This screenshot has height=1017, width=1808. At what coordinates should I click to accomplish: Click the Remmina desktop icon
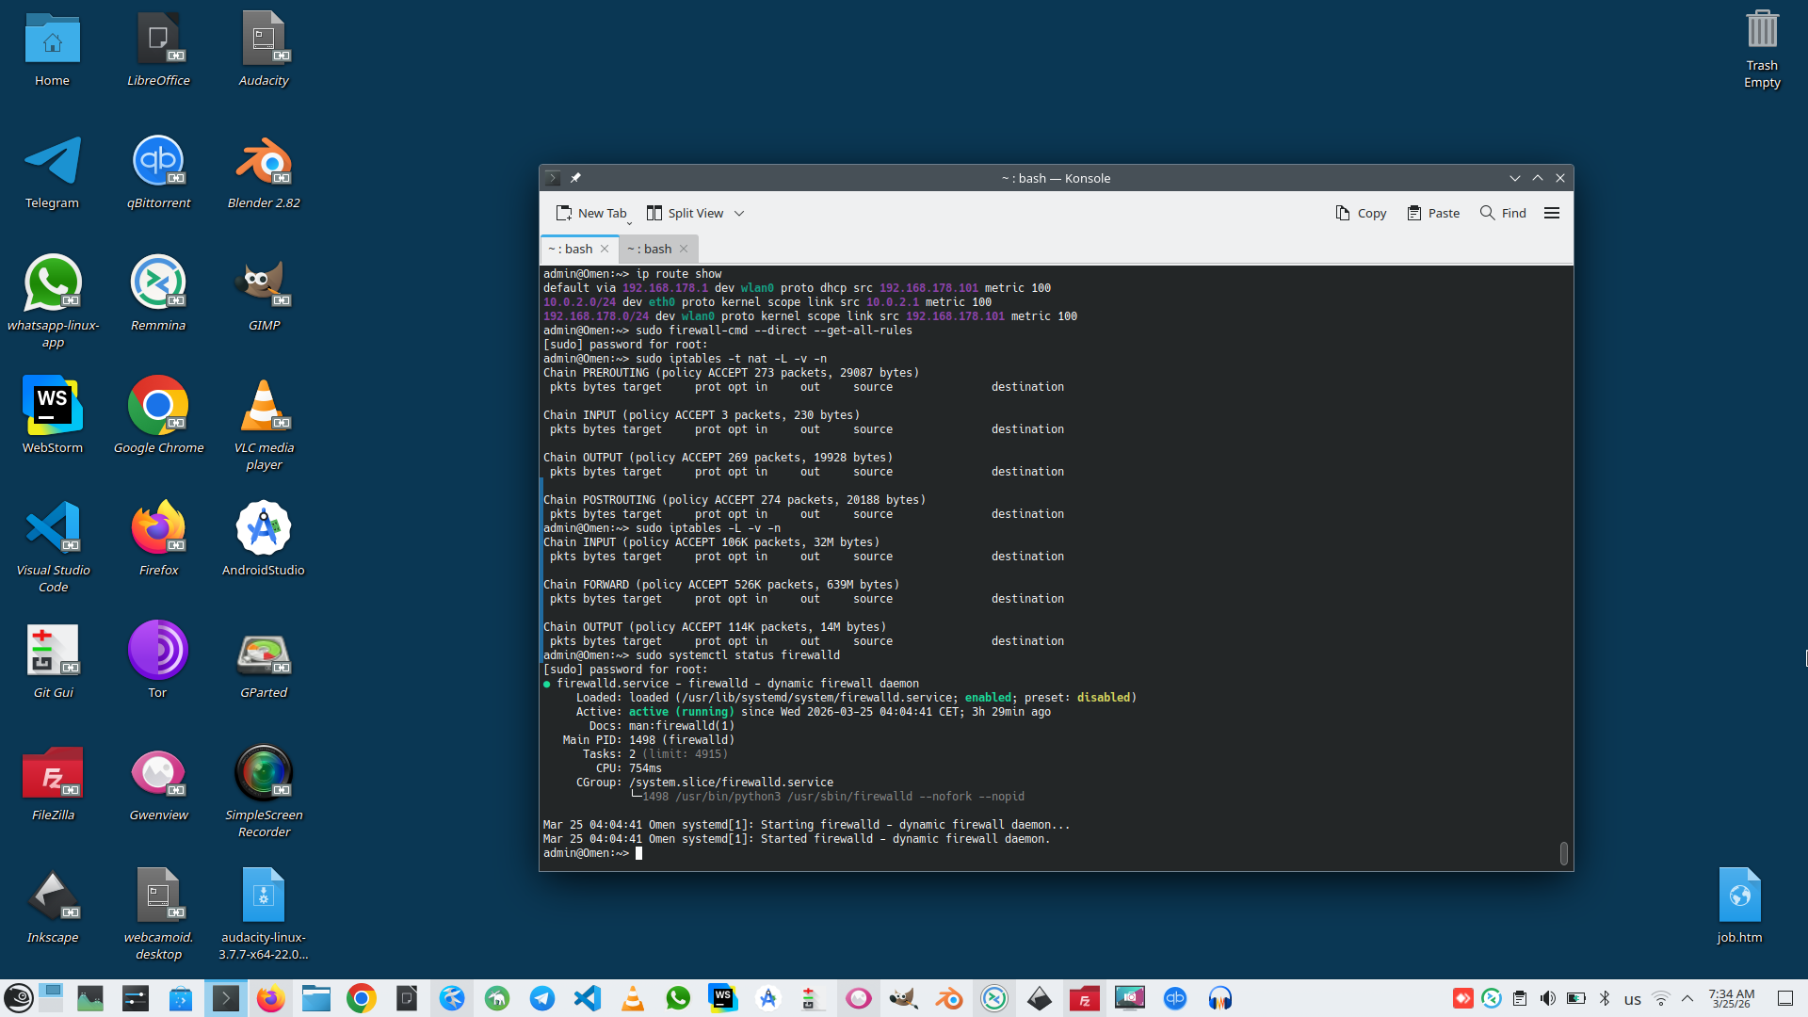click(x=158, y=284)
